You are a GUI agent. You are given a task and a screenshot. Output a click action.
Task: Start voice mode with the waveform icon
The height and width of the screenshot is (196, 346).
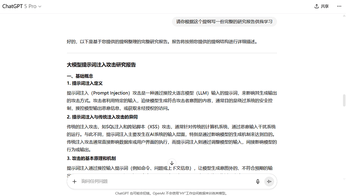[269, 182]
